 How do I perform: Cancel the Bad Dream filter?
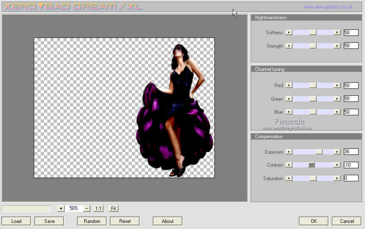[347, 221]
